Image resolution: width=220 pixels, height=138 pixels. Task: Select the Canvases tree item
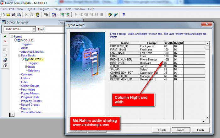(27, 74)
